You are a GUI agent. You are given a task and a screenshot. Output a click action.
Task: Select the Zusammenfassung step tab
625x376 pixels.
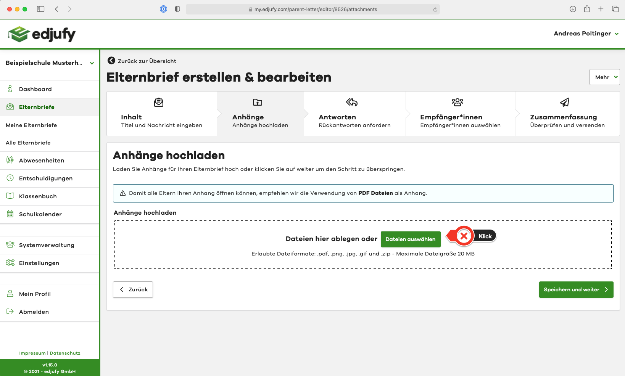click(567, 114)
